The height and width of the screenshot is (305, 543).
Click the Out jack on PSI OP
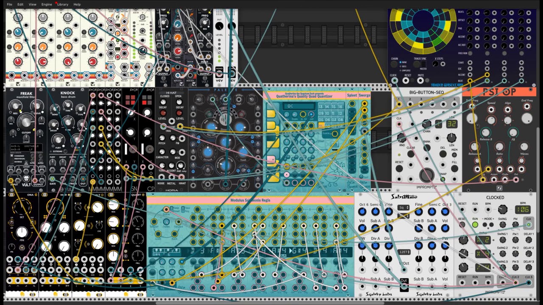click(x=516, y=180)
